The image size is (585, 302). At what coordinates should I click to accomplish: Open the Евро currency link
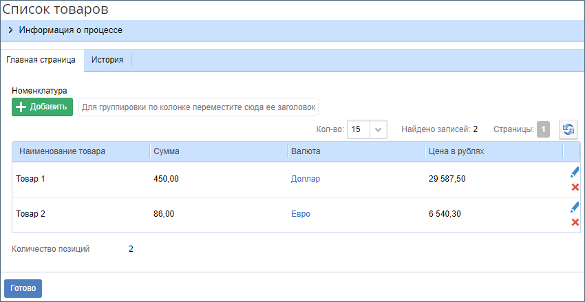pos(301,214)
